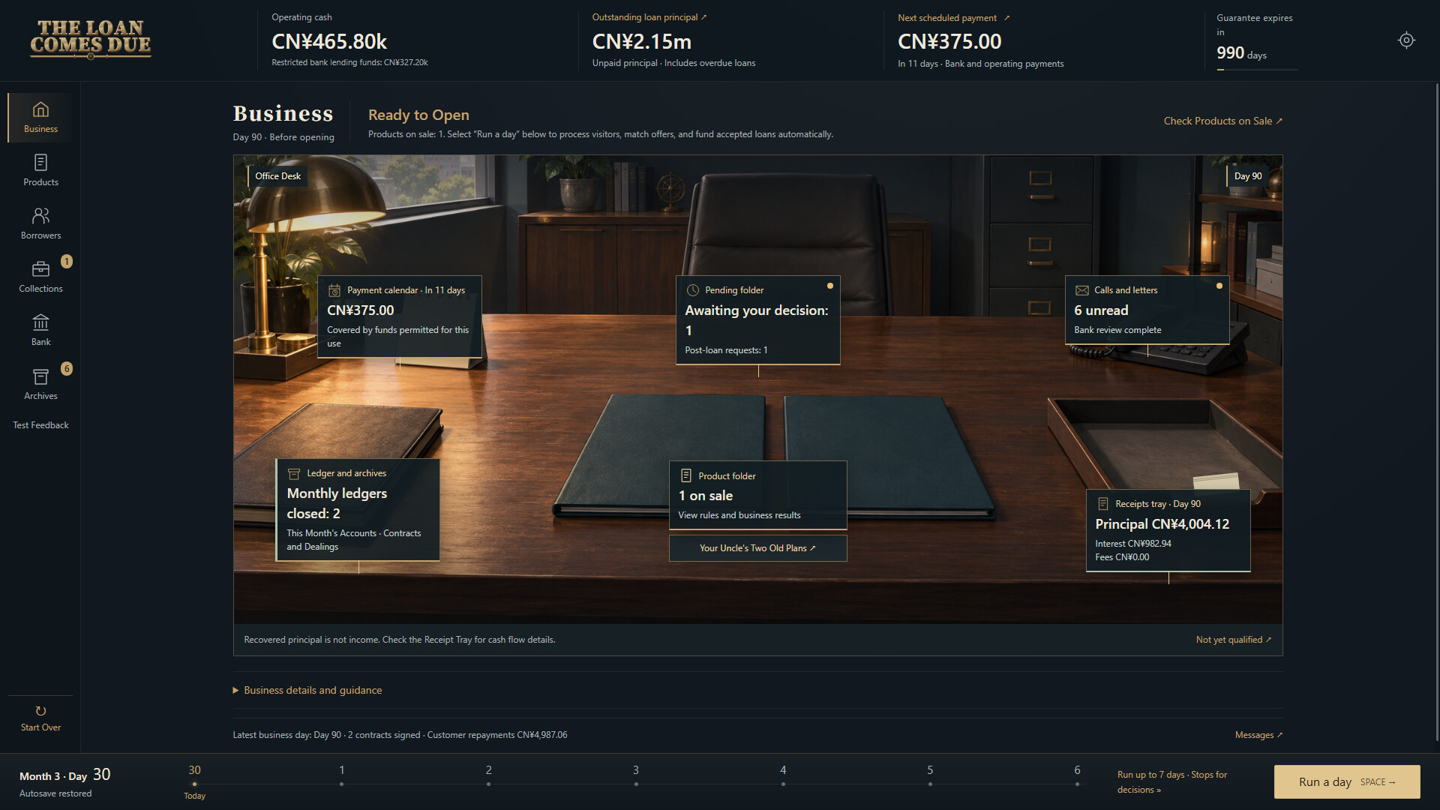Open the Borrowers sidebar icon
This screenshot has height=810, width=1440.
pos(40,216)
